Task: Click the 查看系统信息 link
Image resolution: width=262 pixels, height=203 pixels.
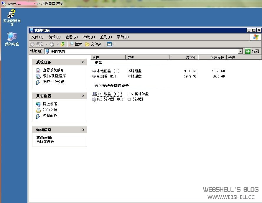Action: coord(53,70)
